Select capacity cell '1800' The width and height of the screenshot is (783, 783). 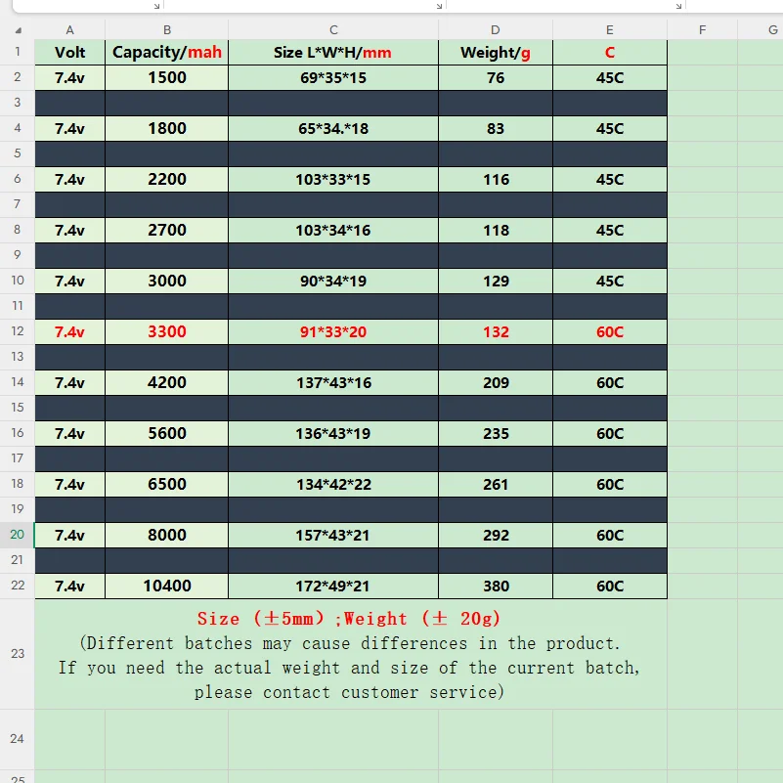pyautogui.click(x=167, y=129)
